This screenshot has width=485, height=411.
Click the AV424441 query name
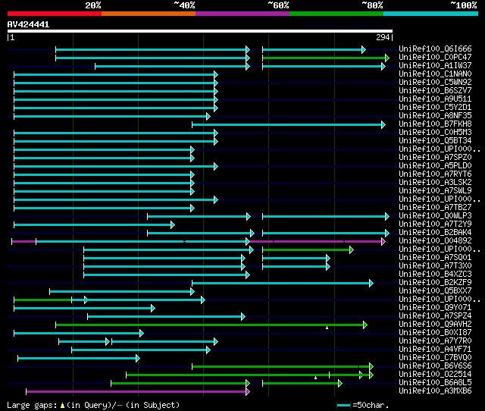pos(28,24)
